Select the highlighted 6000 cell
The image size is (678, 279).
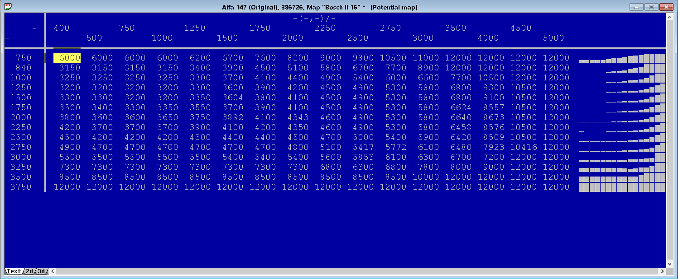(67, 58)
